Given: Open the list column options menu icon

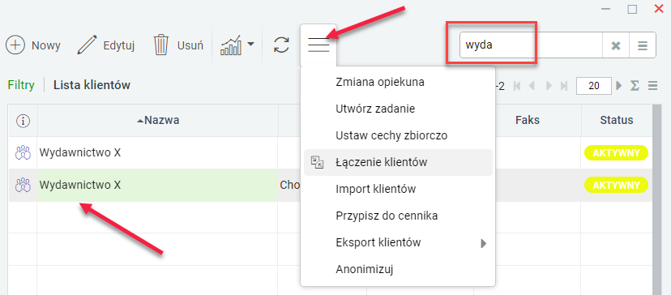Looking at the screenshot, I should (x=652, y=86).
